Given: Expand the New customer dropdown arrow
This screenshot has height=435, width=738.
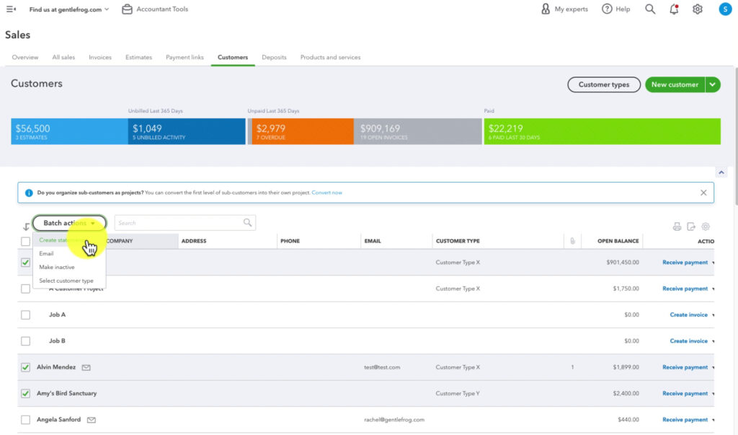Looking at the screenshot, I should pyautogui.click(x=712, y=84).
